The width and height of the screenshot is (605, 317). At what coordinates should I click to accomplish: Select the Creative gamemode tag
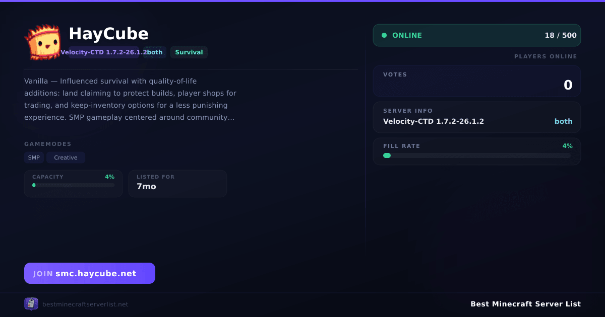tap(66, 157)
